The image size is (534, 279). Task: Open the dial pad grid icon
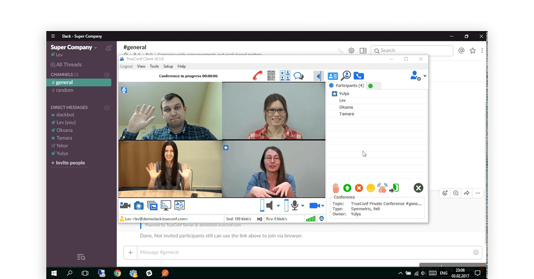271,76
